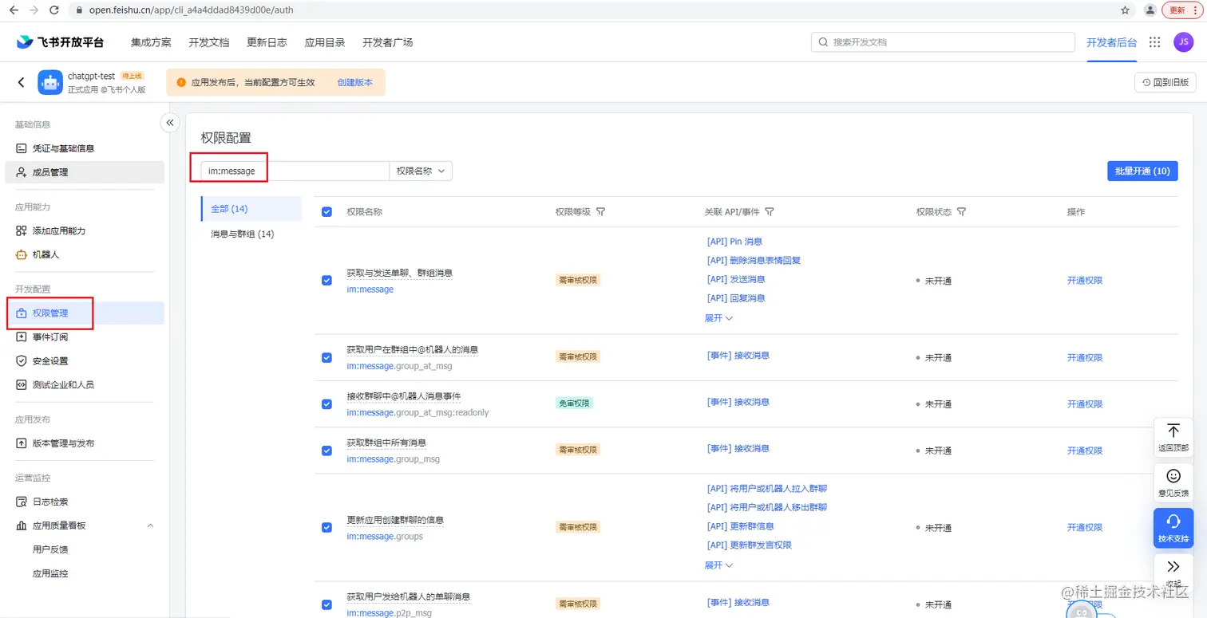Open 意见反馈 smiley icon

pyautogui.click(x=1173, y=482)
